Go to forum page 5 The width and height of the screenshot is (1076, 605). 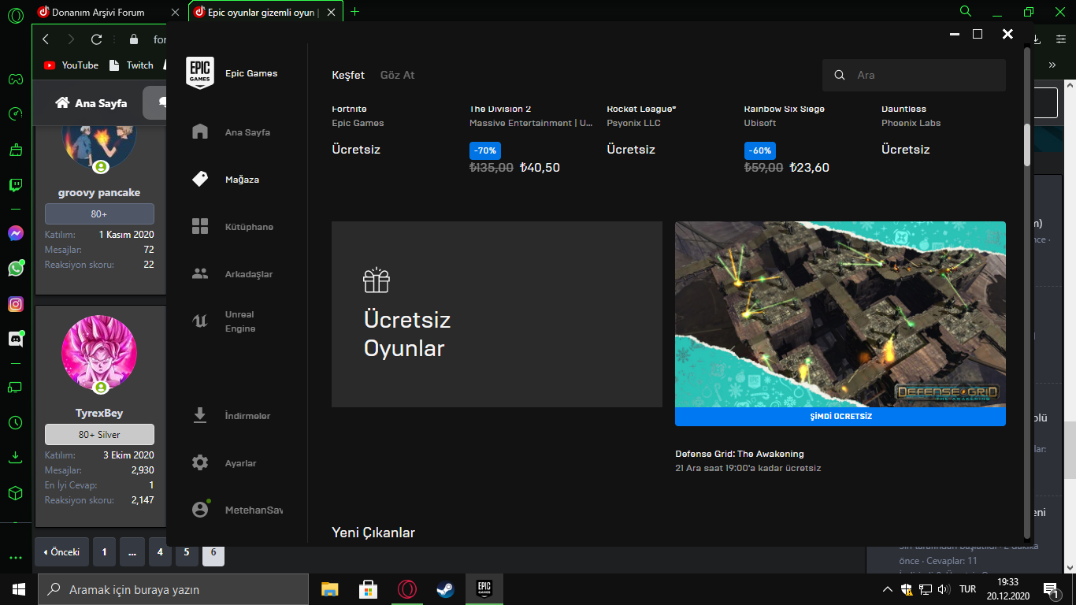(x=187, y=552)
